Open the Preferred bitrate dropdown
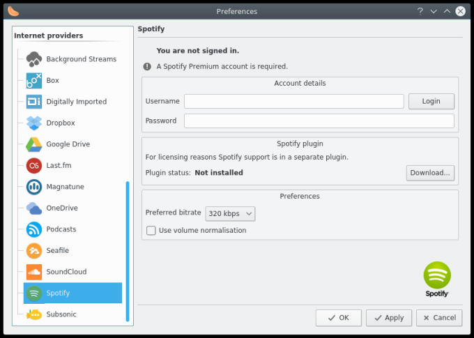The width and height of the screenshot is (474, 338). 230,213
